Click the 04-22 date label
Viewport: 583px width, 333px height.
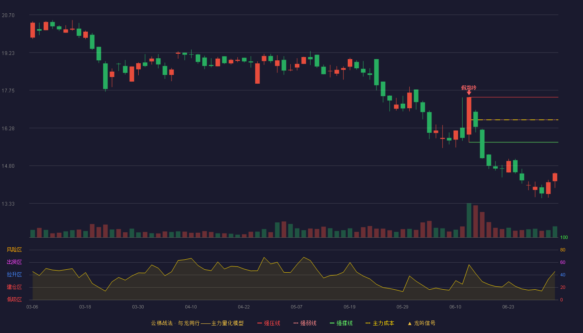coord(244,307)
